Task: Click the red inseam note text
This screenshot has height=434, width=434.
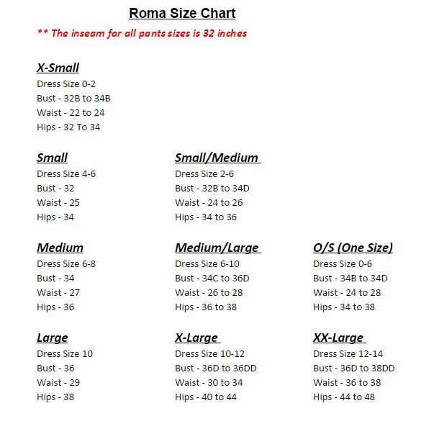Action: pyautogui.click(x=142, y=33)
